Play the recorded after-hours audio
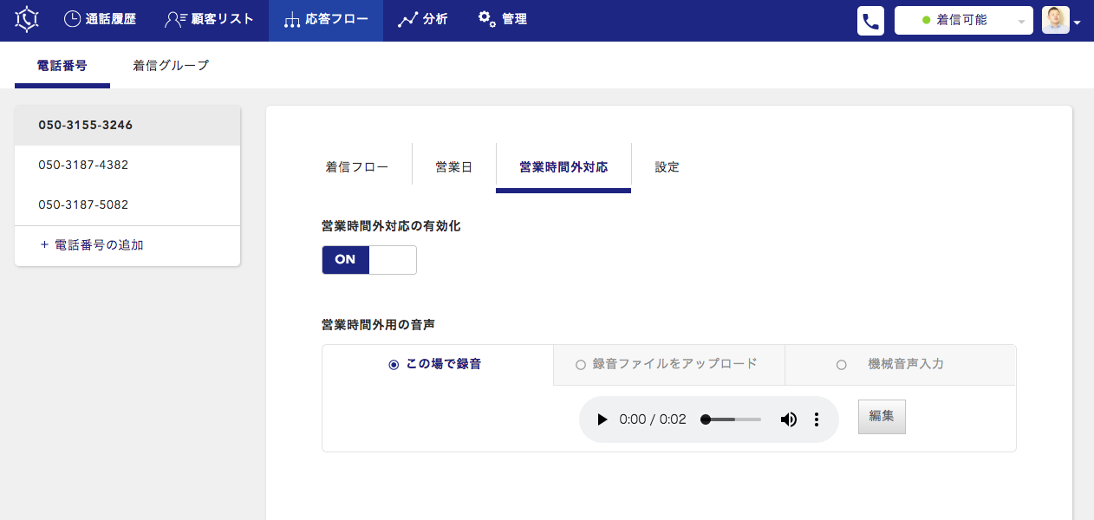The image size is (1094, 520). click(602, 419)
